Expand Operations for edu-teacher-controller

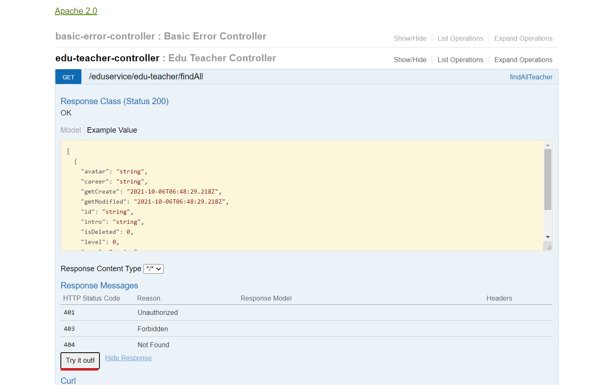[x=523, y=60]
